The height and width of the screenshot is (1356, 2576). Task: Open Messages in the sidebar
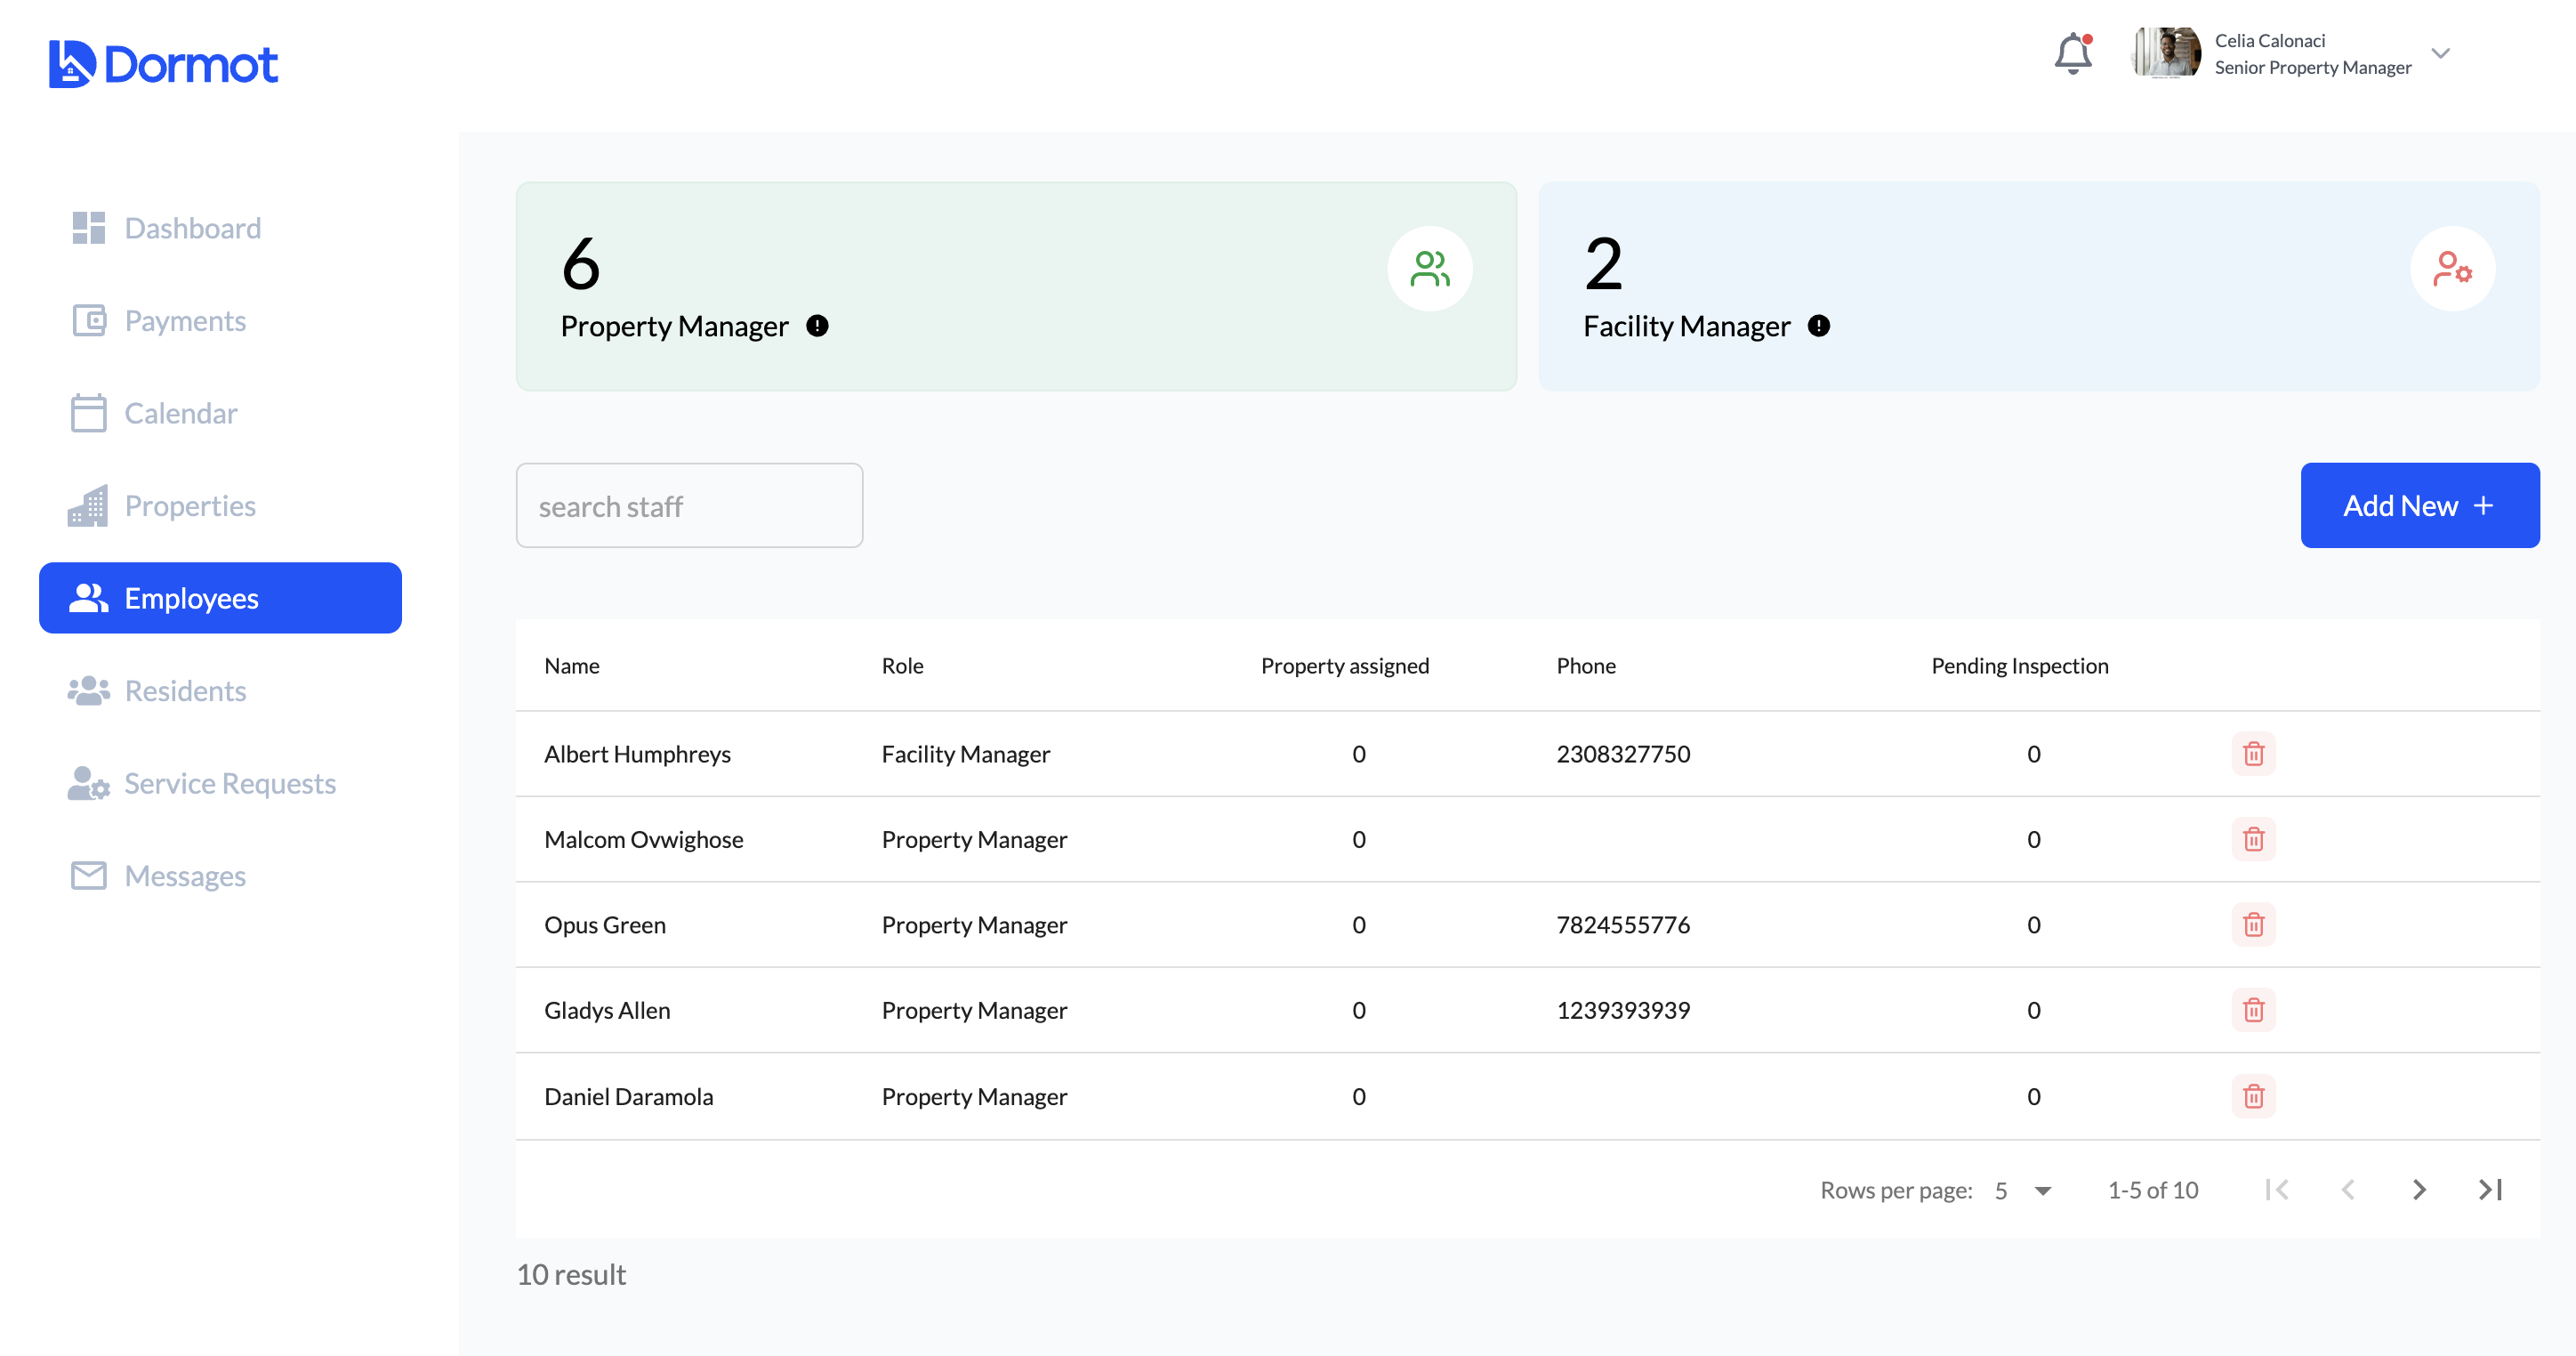click(x=220, y=876)
